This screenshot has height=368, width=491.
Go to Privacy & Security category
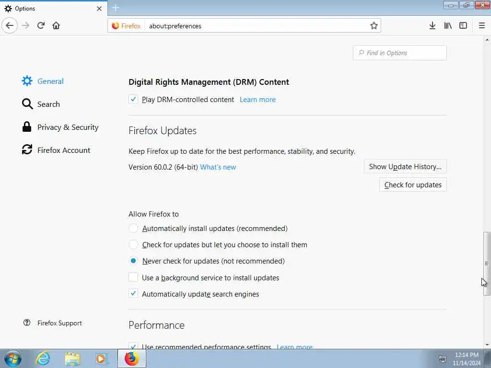[68, 127]
